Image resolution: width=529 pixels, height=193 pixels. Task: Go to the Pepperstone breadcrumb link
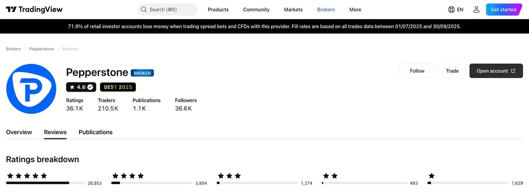coord(41,49)
